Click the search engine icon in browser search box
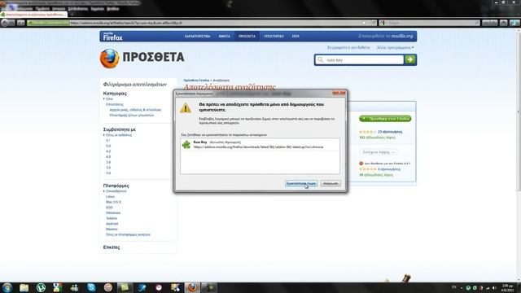Screen dimensions: 521x293 [x=383, y=23]
